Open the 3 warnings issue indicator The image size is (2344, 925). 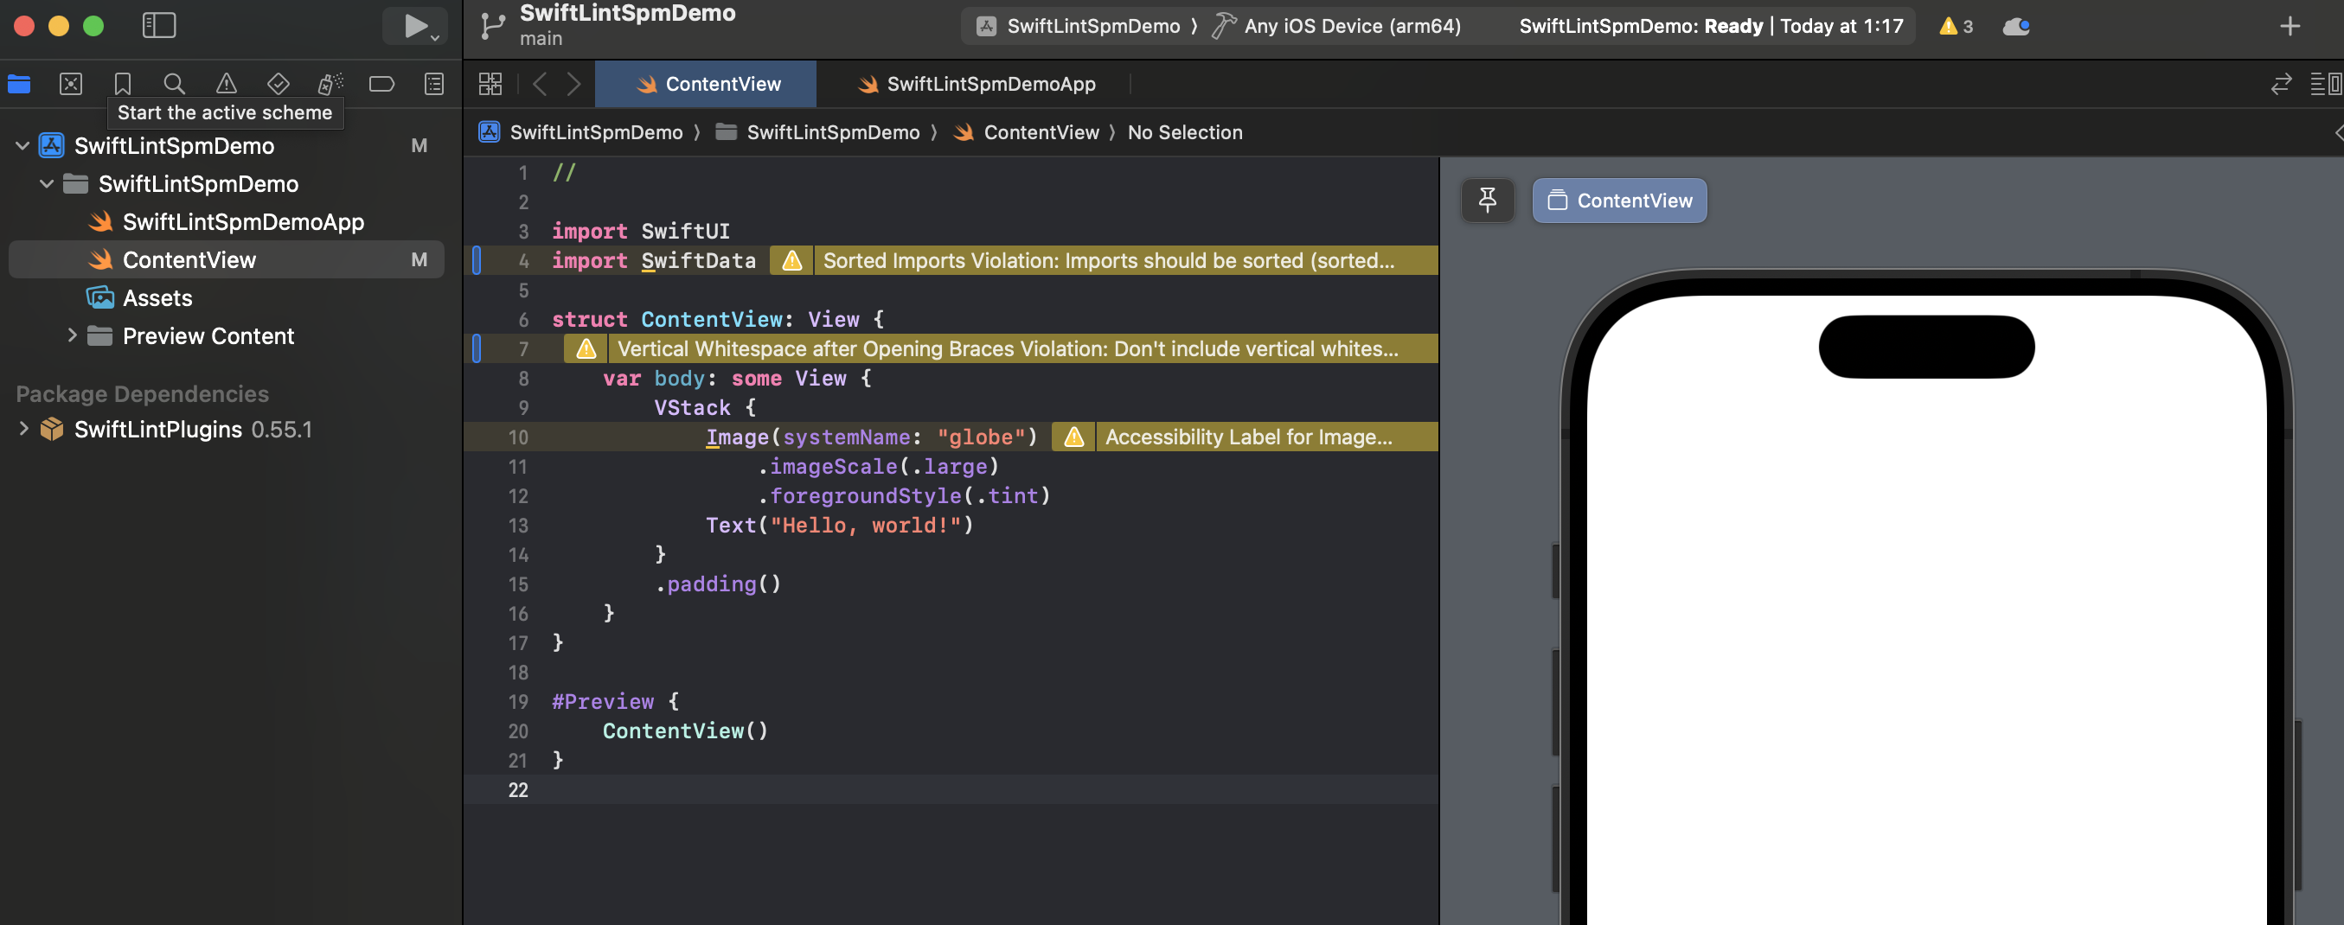[x=1956, y=27]
